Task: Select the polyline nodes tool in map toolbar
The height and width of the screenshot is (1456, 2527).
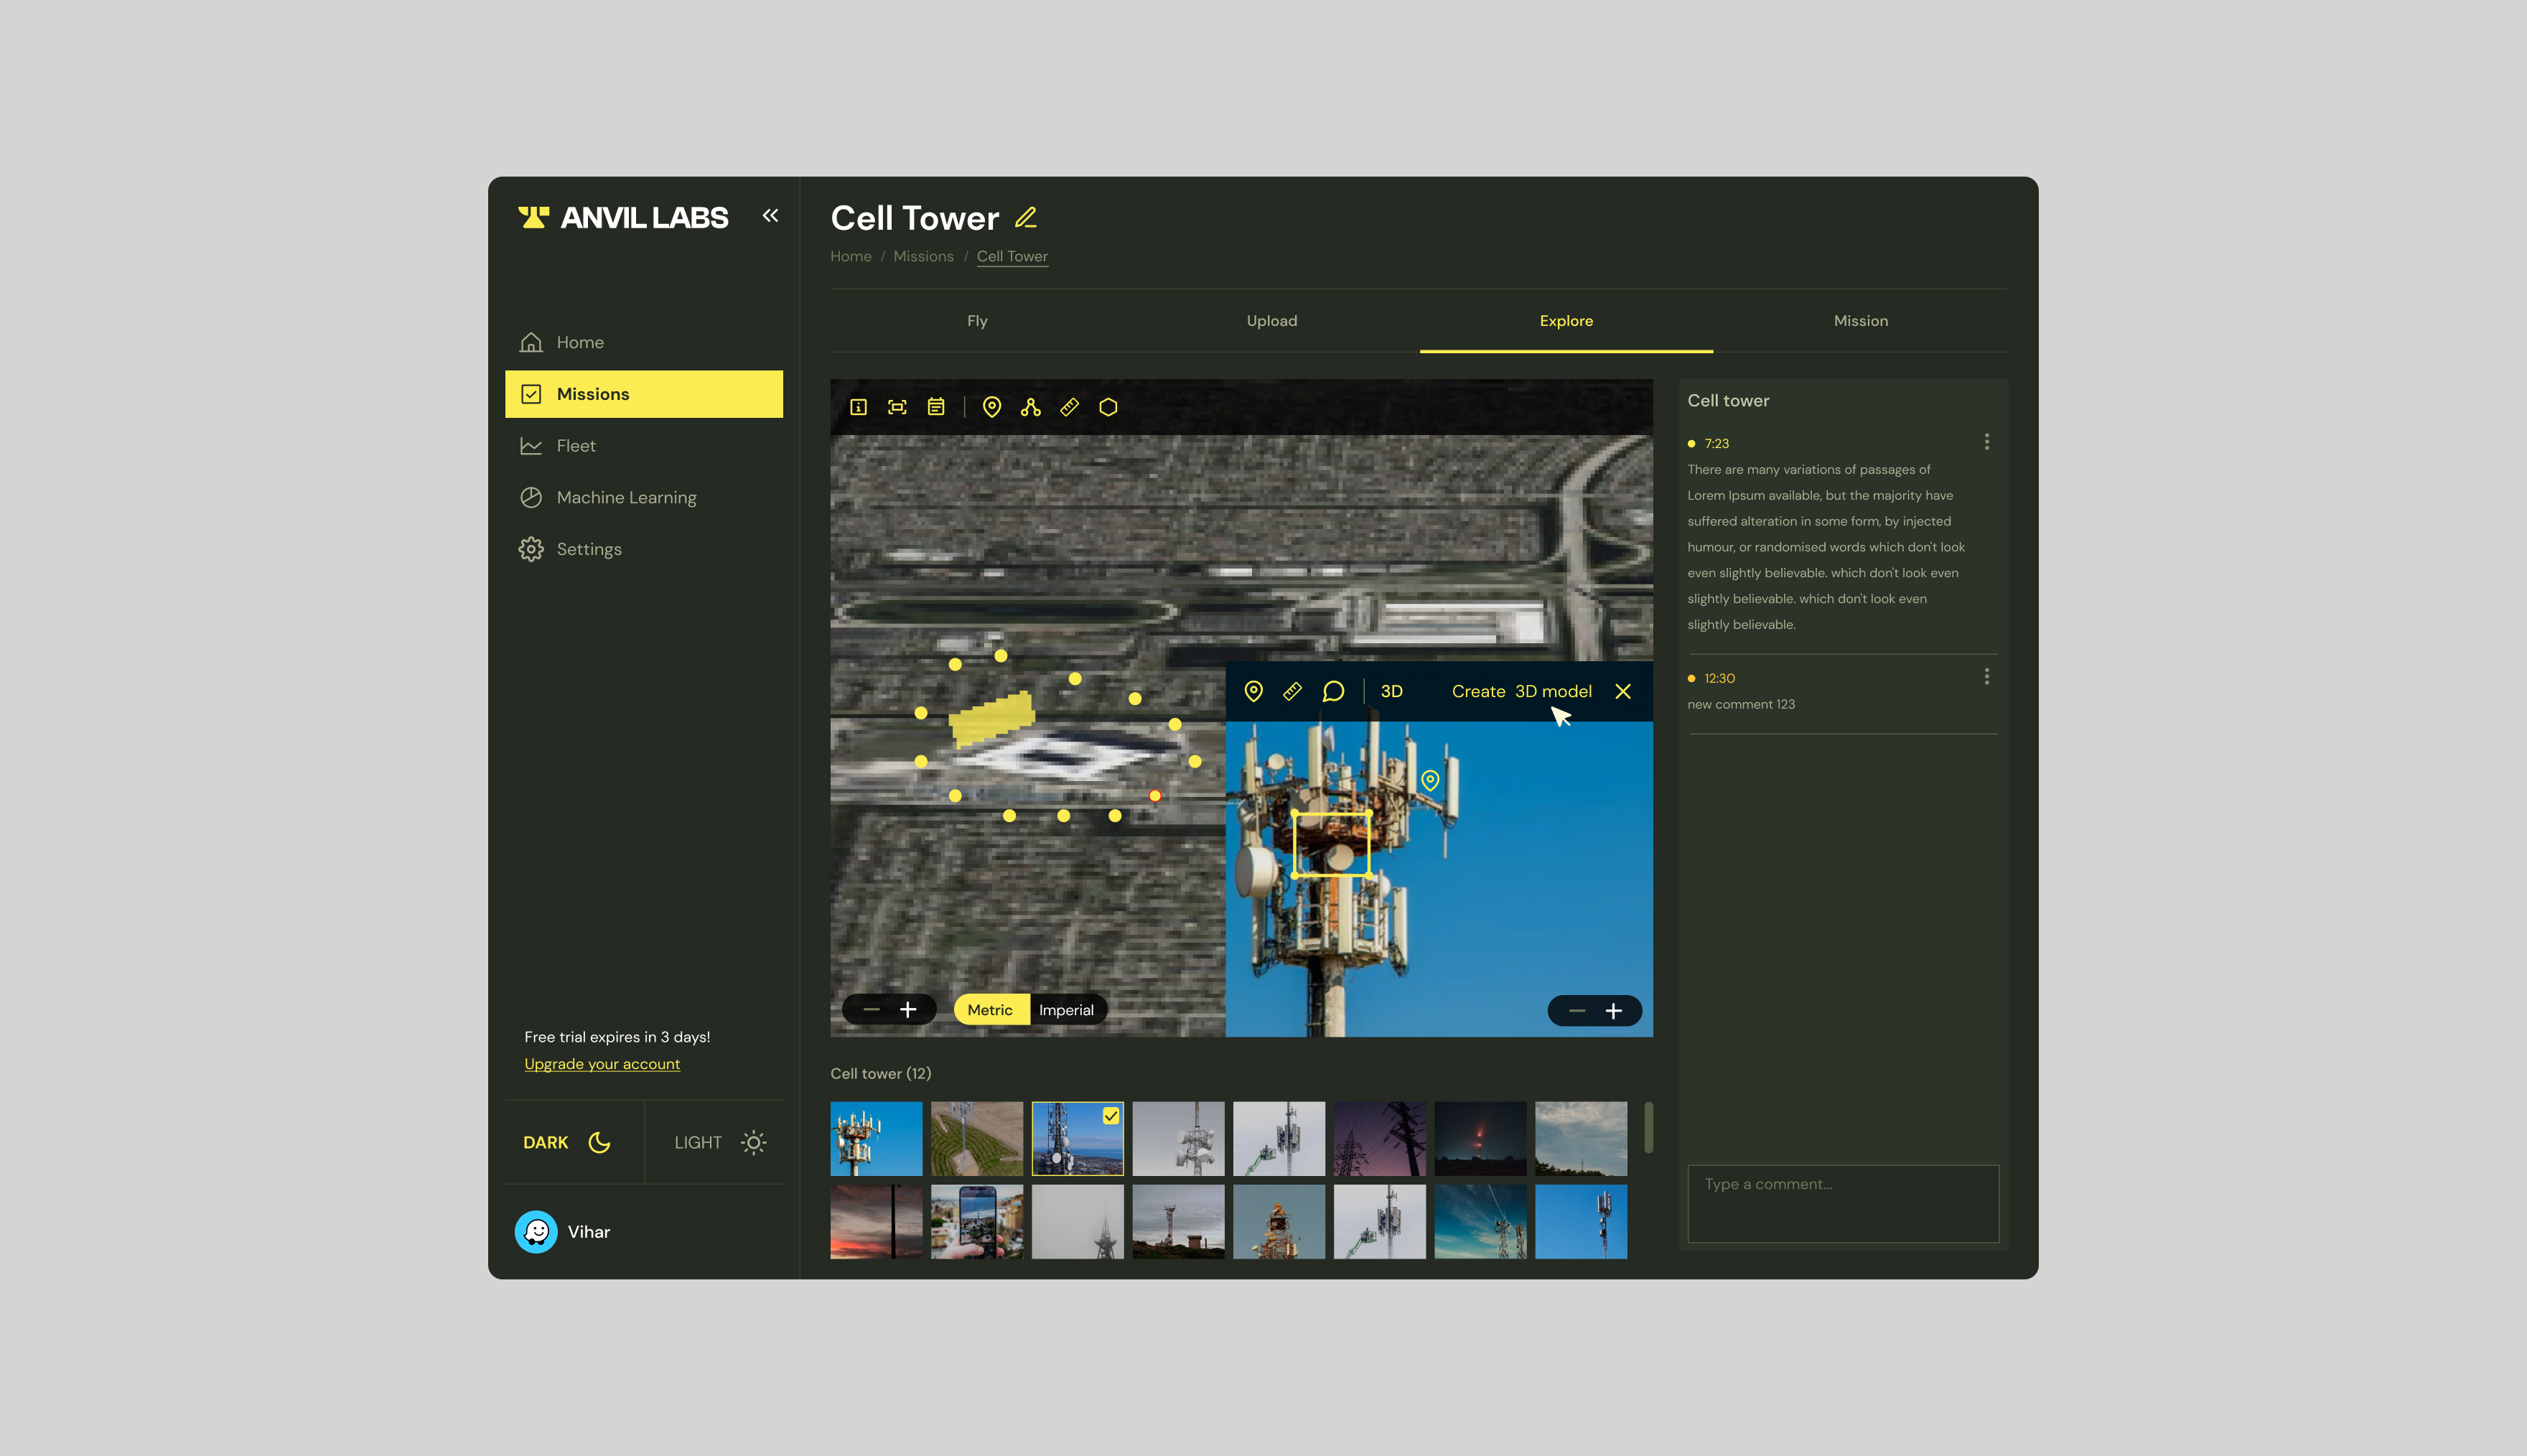Action: (x=1031, y=407)
